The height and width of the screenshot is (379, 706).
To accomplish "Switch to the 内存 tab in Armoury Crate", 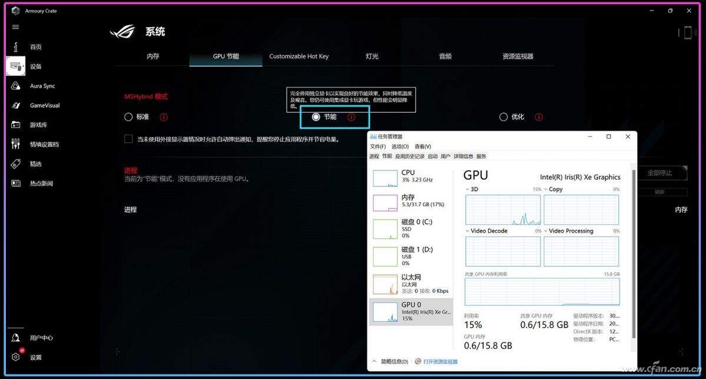I will coord(153,56).
